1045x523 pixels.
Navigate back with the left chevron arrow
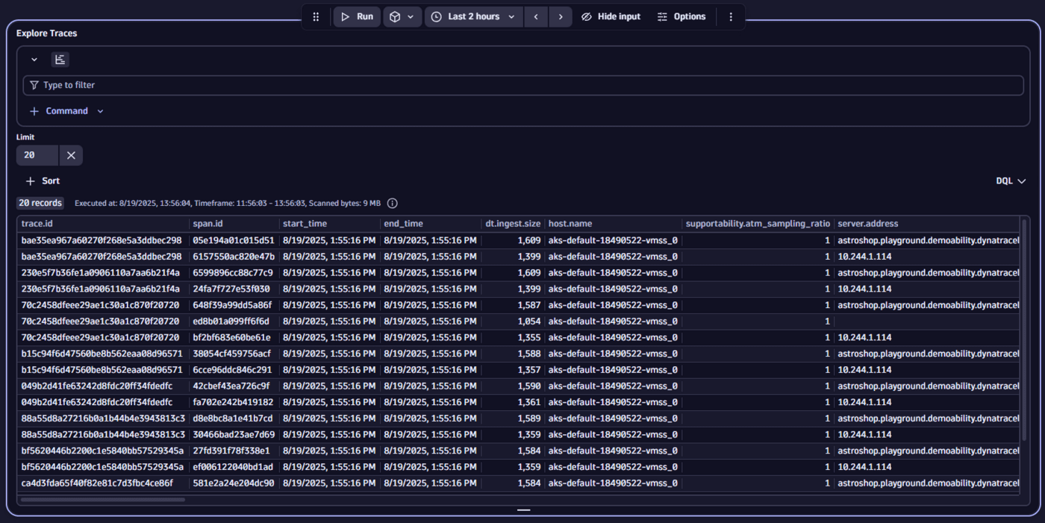[536, 16]
